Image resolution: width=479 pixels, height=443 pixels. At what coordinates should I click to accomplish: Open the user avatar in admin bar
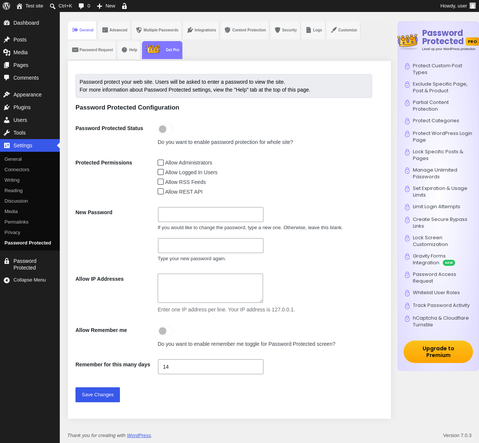473,6
